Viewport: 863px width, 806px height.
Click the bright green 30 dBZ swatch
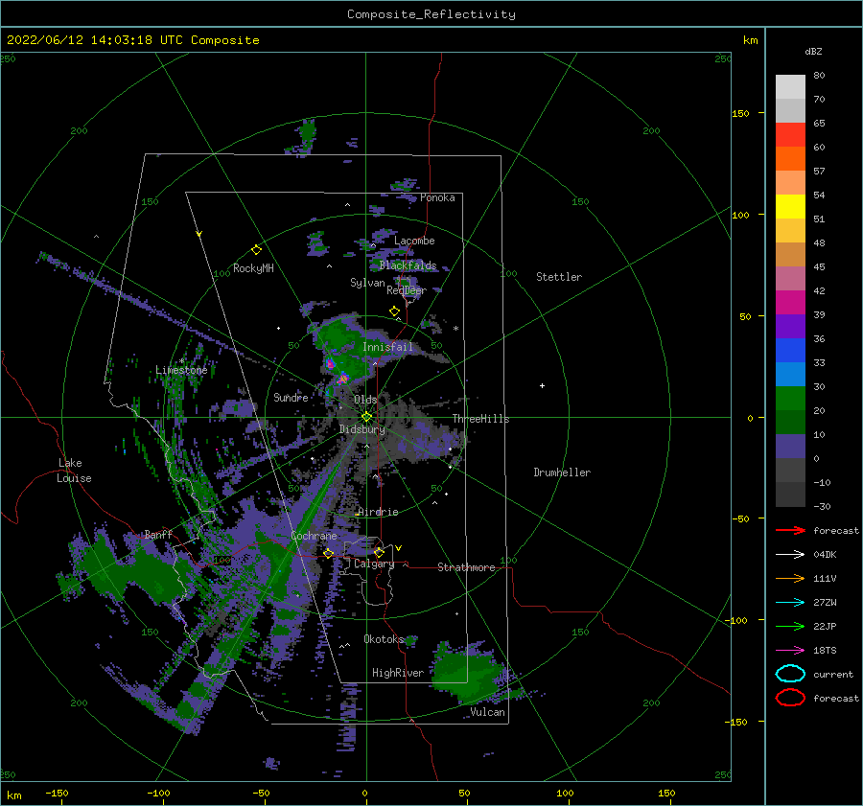(x=790, y=399)
